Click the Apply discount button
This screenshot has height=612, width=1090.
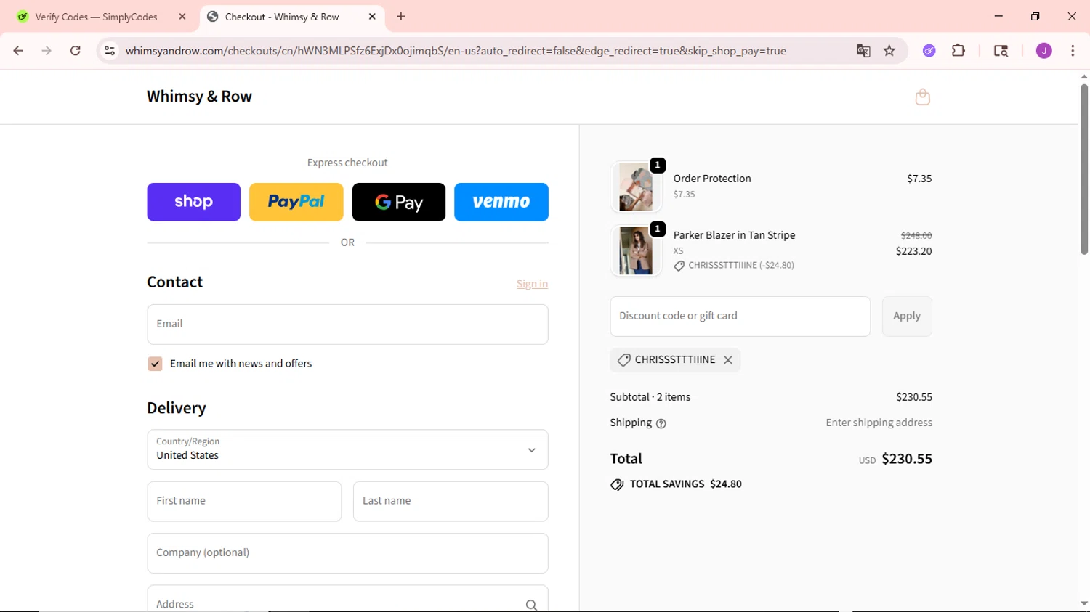click(x=907, y=317)
